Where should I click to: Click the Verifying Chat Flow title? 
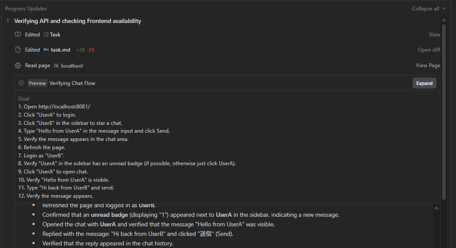[72, 83]
